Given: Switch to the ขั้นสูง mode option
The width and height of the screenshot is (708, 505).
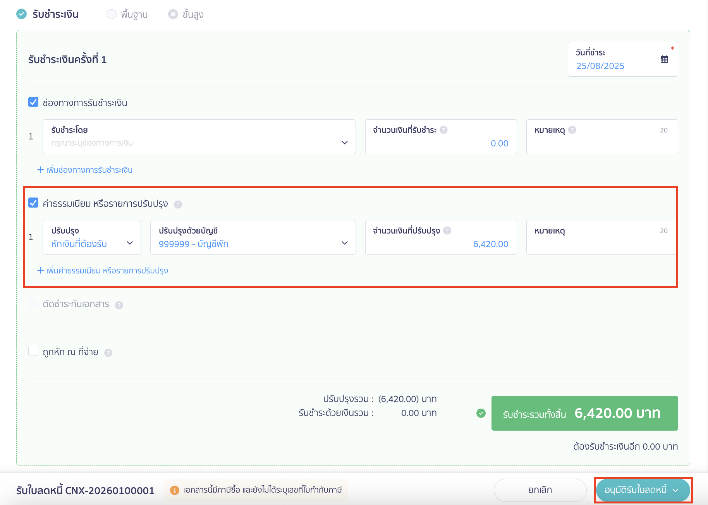Looking at the screenshot, I should (173, 14).
